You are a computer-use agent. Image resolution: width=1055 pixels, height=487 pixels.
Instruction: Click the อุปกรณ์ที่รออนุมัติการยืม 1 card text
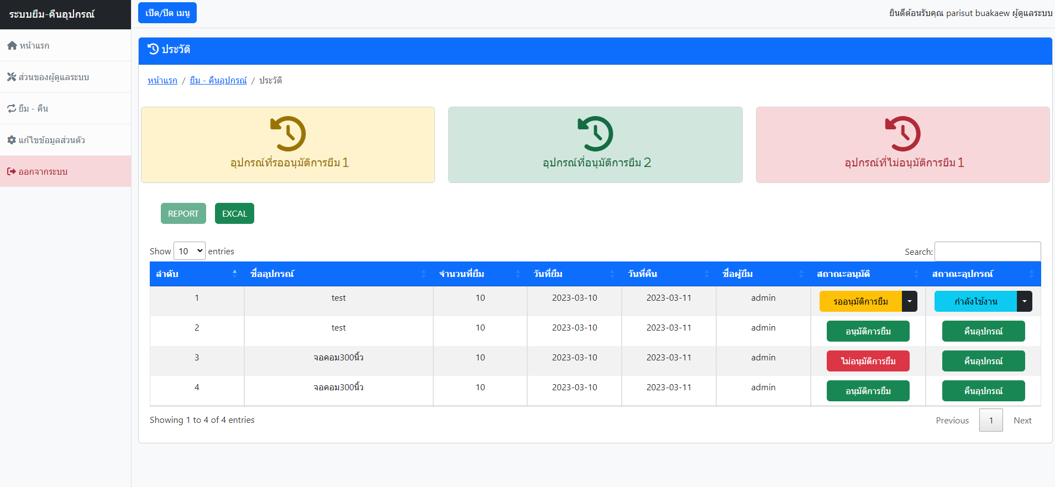coord(290,163)
